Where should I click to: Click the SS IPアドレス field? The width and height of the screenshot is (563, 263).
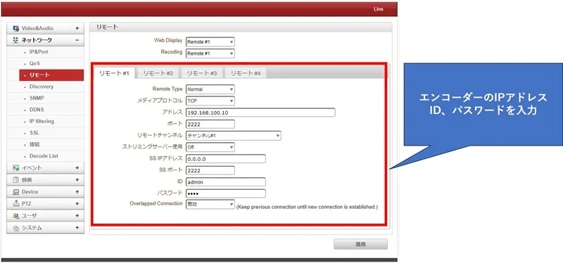(x=225, y=159)
